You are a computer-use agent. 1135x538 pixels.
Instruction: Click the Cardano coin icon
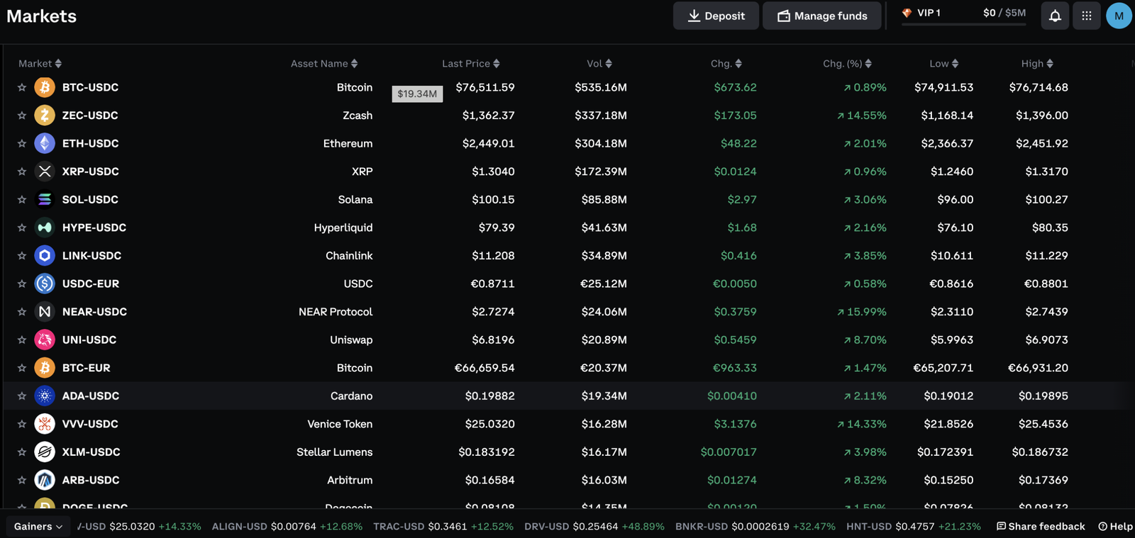pyautogui.click(x=45, y=396)
